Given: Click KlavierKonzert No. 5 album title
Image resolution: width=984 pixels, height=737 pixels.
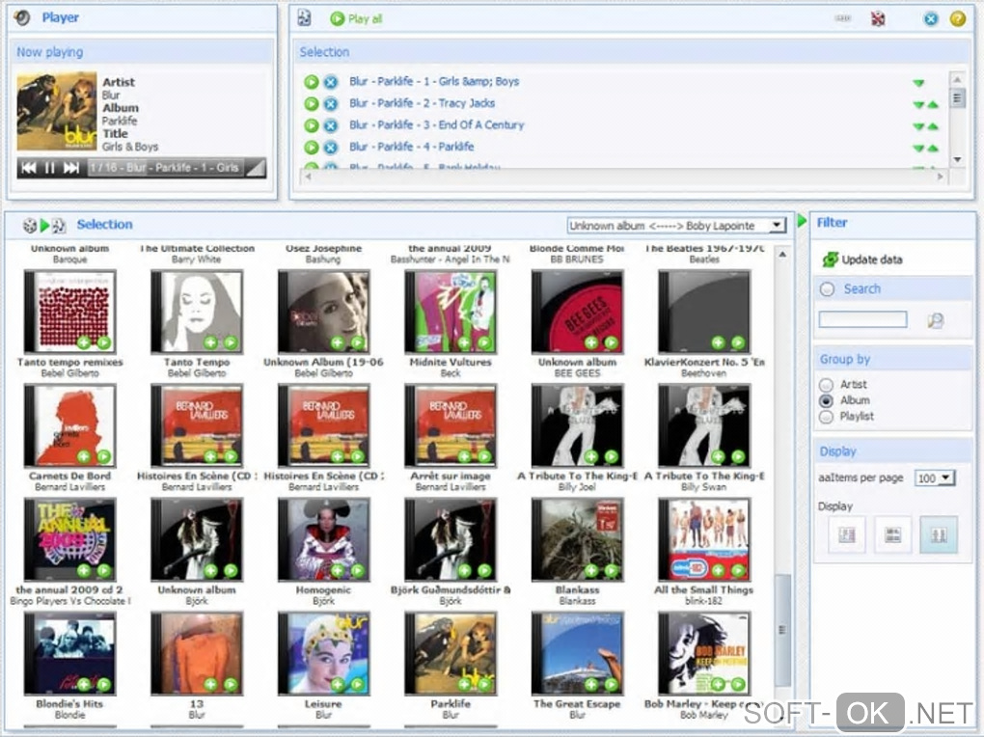Looking at the screenshot, I should point(703,362).
